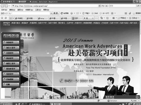This screenshot has width=141, height=105.
Task: Go forward with the browser Forward arrow
Action: pyautogui.click(x=6, y=6)
